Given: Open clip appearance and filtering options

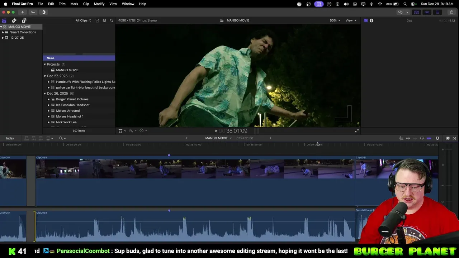Looking at the screenshot, I should click(104, 20).
